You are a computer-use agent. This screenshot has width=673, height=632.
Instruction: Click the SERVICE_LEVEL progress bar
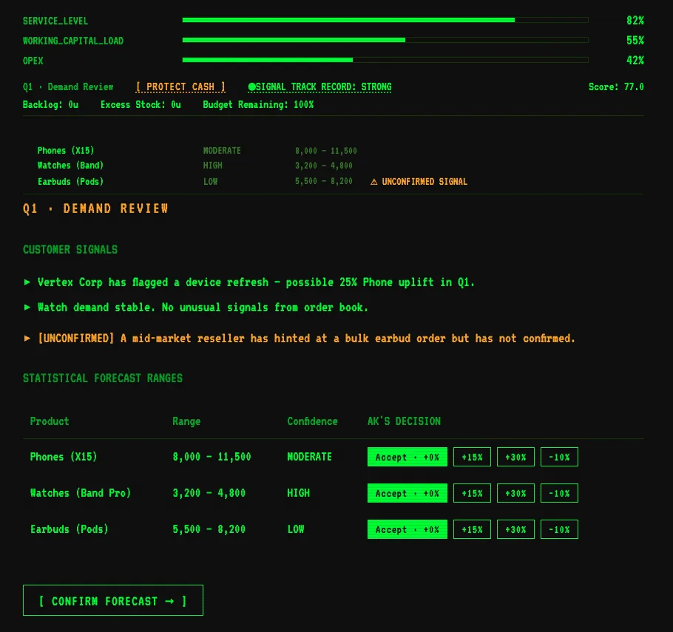(x=385, y=20)
